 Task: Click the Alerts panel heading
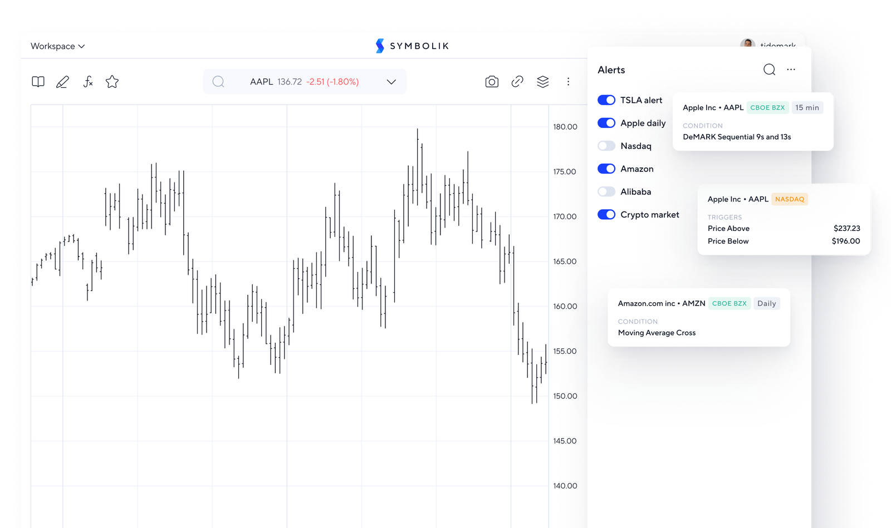point(611,70)
